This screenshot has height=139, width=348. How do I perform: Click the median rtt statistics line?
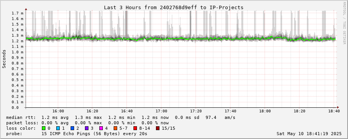click(x=121, y=117)
